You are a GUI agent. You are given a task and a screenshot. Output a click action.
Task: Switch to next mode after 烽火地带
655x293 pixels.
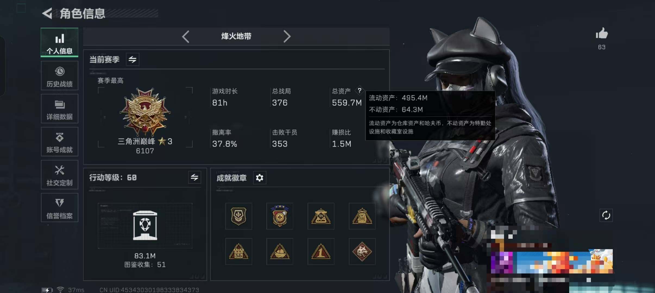point(287,36)
